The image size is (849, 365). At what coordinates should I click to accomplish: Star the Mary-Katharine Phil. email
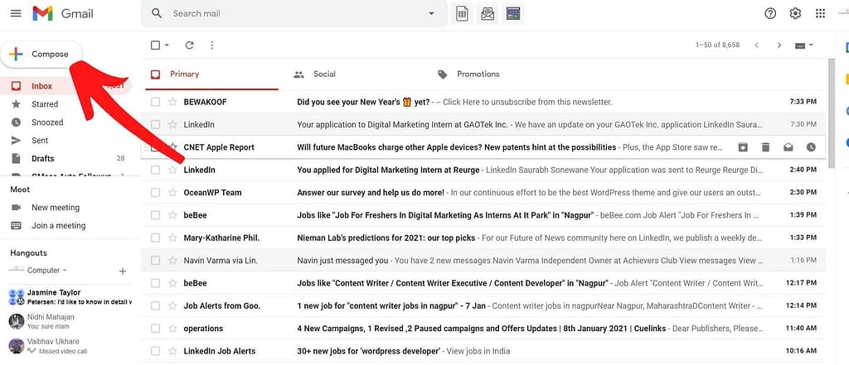[172, 238]
